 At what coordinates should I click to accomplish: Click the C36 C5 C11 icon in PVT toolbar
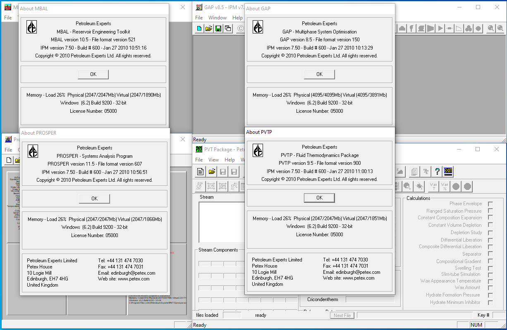pyautogui.click(x=200, y=186)
